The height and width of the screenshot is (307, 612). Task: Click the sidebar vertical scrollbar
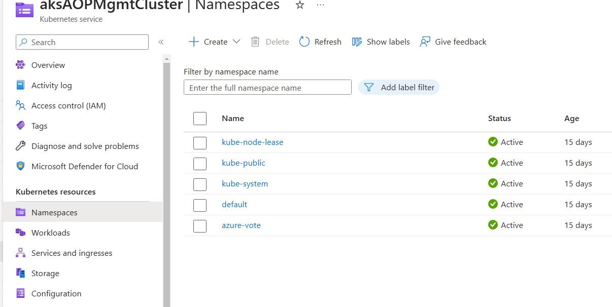tap(166, 185)
